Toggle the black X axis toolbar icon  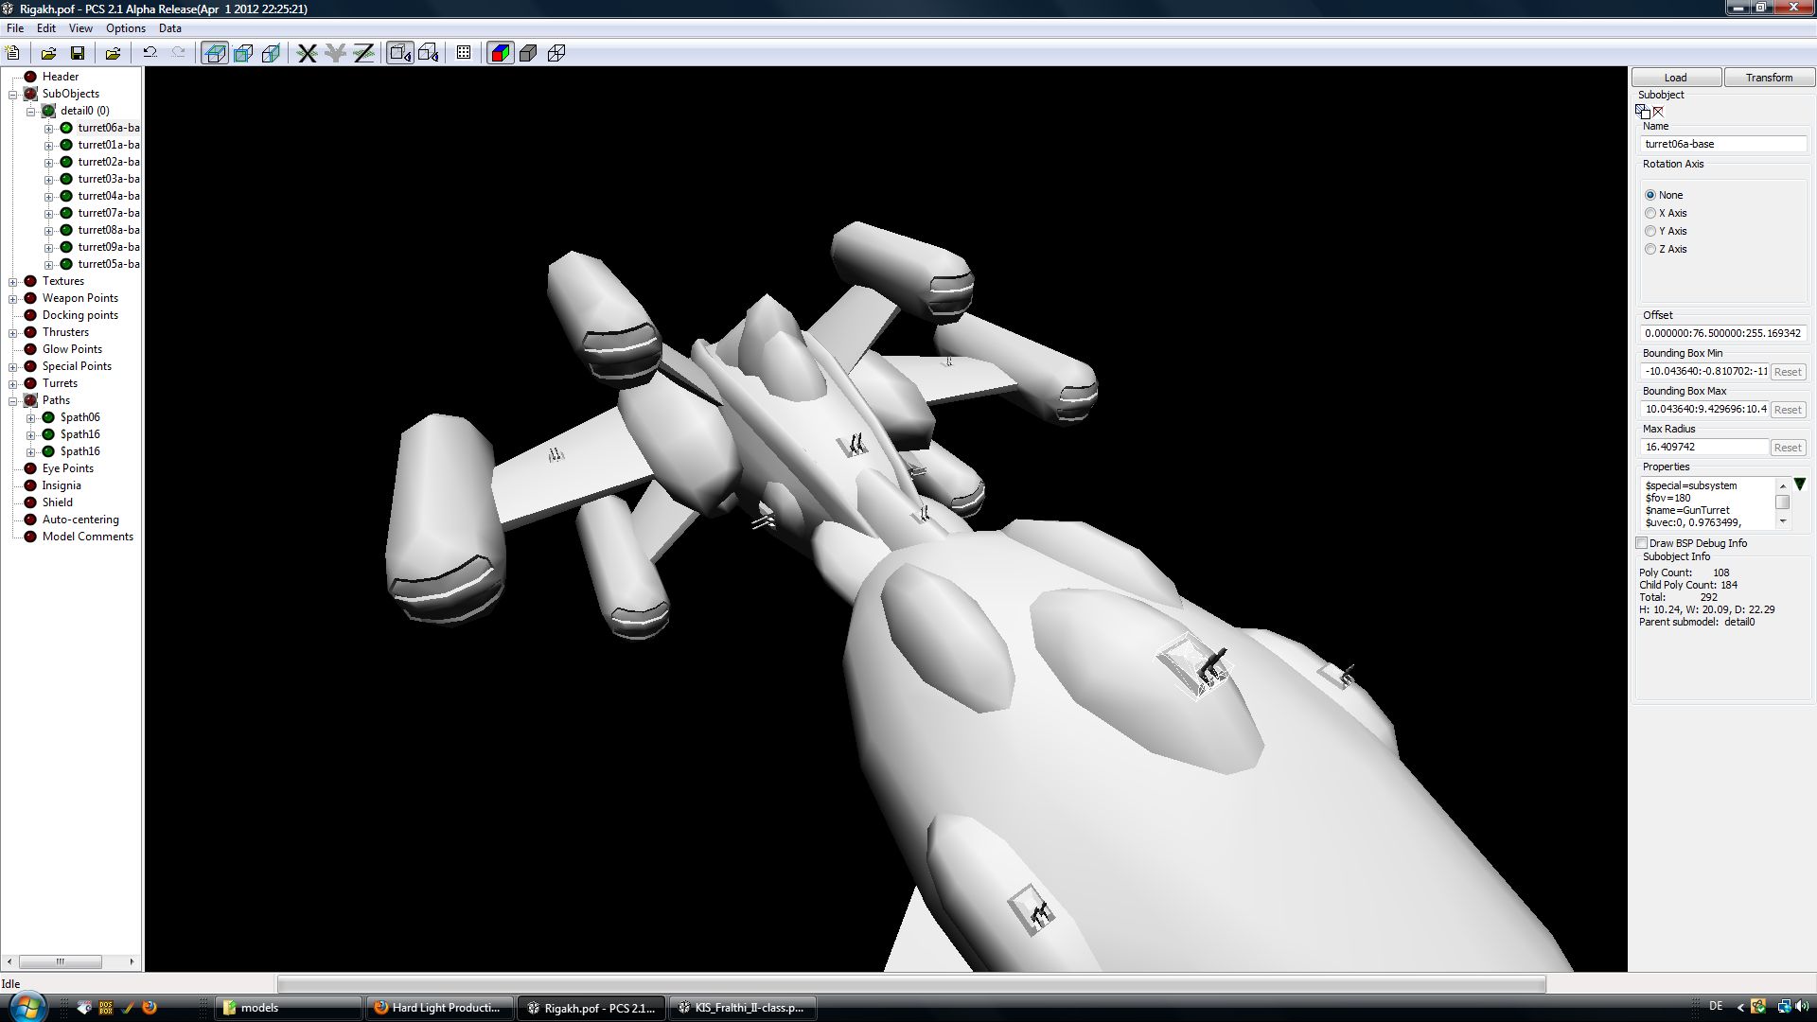pos(307,53)
